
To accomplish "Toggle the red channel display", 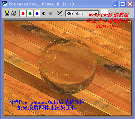I will 23,14.
